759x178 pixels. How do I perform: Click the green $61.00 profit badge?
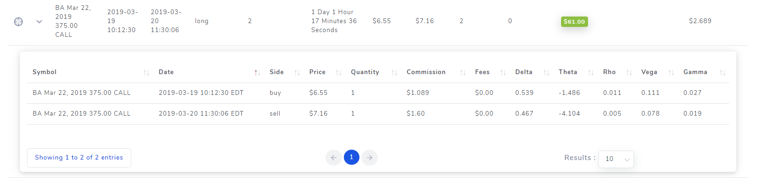tap(574, 22)
